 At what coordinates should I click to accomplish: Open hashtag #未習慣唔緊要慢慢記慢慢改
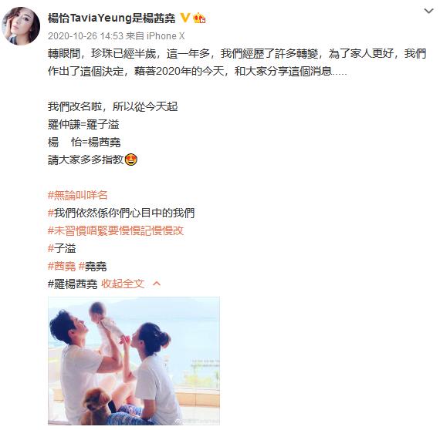116,230
